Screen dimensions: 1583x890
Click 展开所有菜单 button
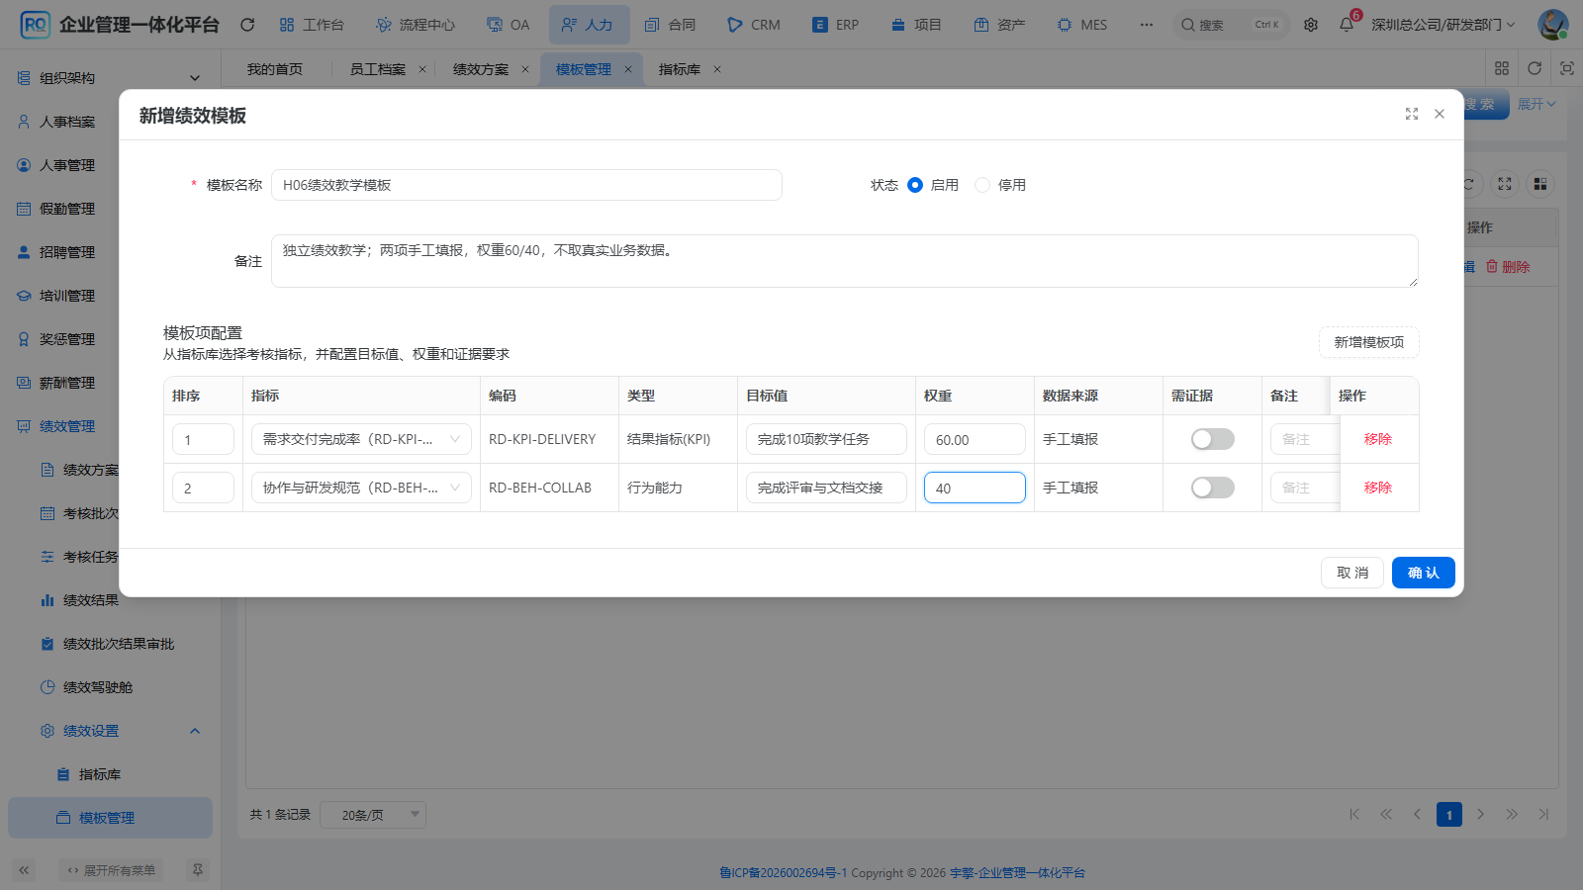pos(111,870)
